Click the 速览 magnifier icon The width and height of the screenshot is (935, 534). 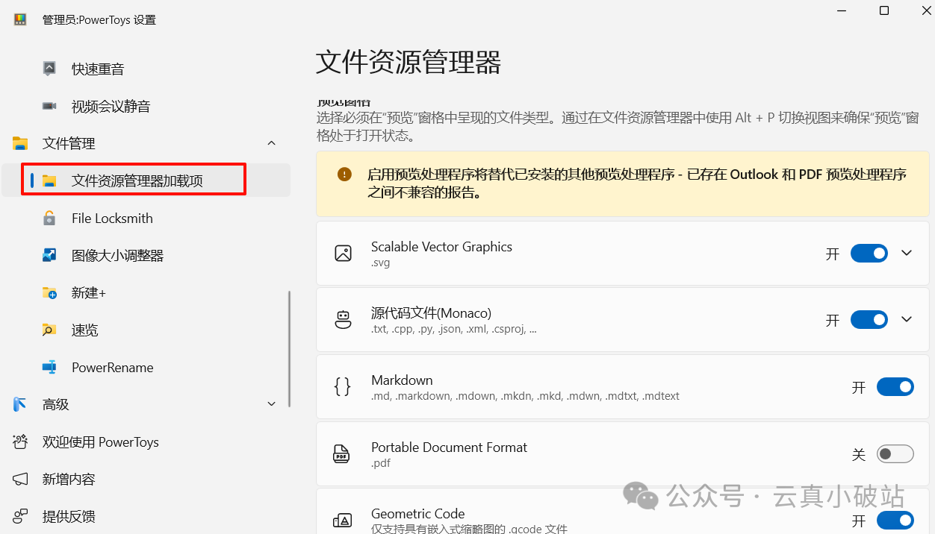49,330
